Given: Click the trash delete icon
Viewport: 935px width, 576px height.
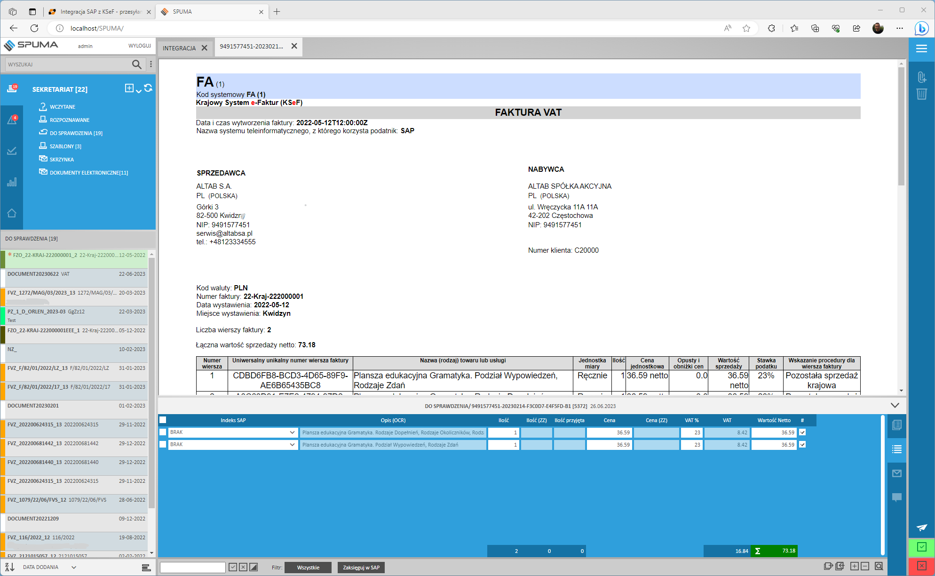Looking at the screenshot, I should coord(921,94).
